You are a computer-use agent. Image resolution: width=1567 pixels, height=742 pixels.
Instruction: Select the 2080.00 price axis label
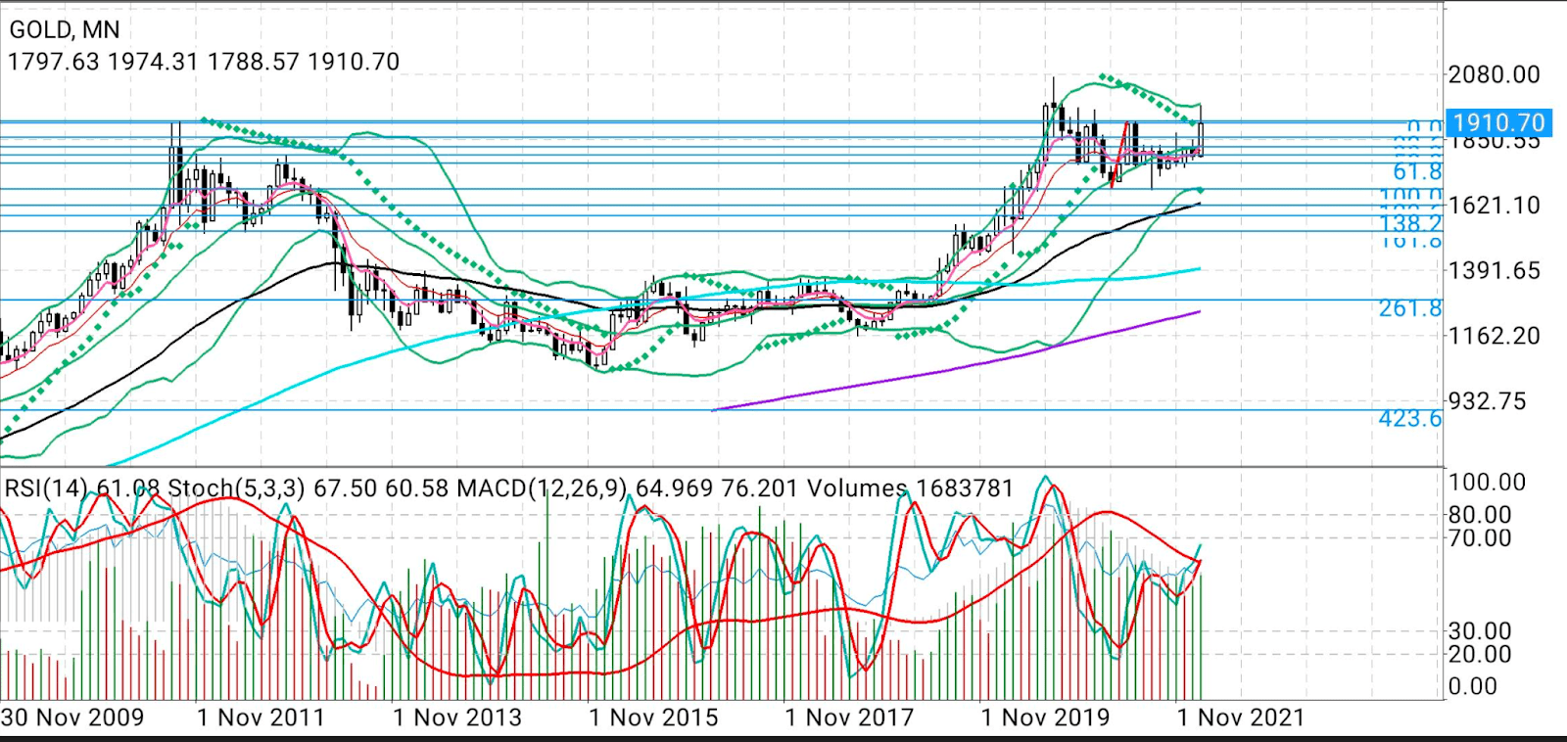click(x=1495, y=74)
